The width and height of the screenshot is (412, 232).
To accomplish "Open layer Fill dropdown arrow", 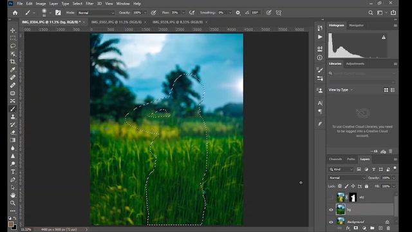I will pyautogui.click(x=393, y=186).
